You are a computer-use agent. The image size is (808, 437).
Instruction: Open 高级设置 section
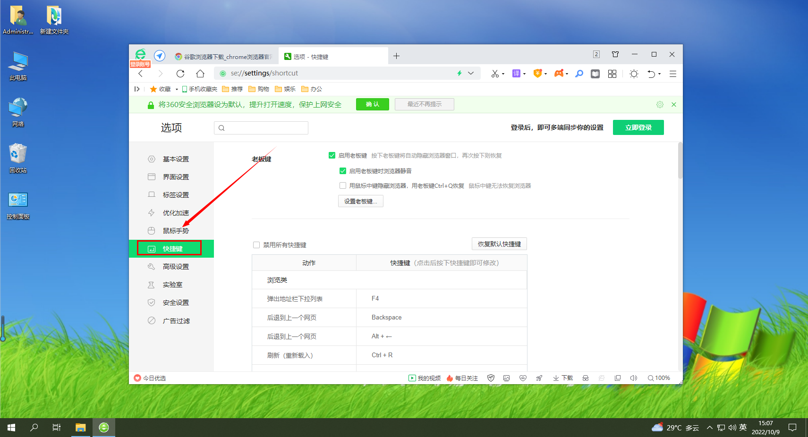(171, 267)
